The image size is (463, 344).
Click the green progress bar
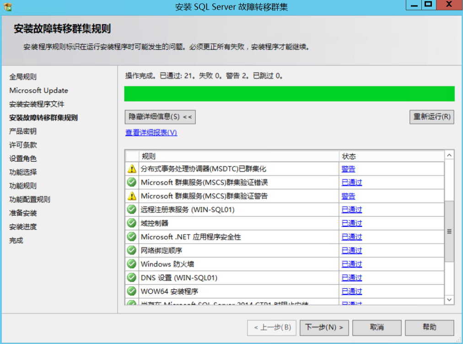click(289, 94)
